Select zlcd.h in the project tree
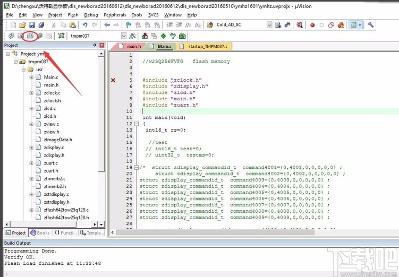This screenshot has width=399, height=277. click(50, 116)
